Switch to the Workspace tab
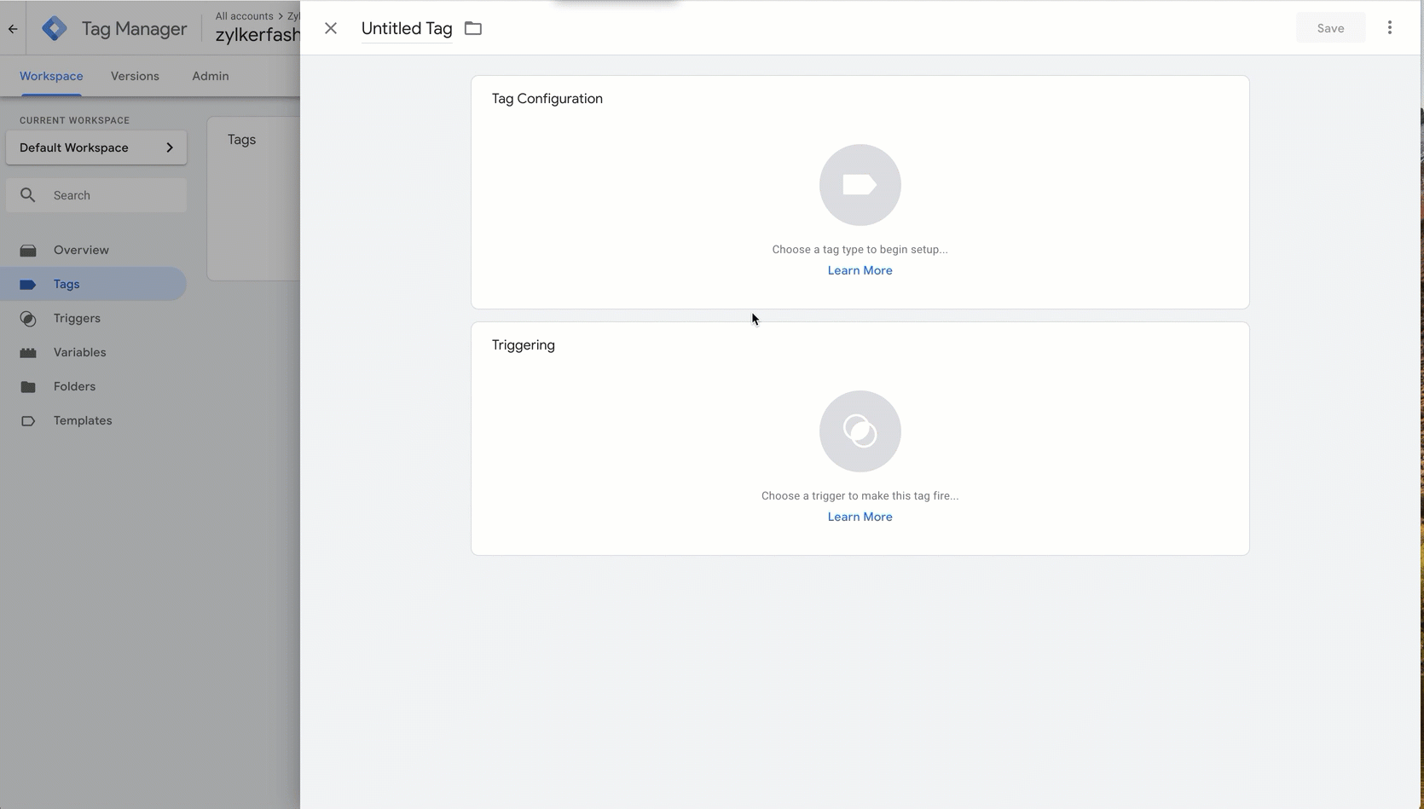Image resolution: width=1424 pixels, height=809 pixels. 51,76
